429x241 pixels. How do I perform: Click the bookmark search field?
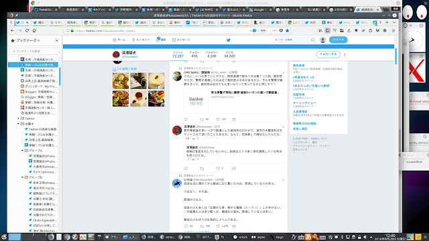coord(35,51)
